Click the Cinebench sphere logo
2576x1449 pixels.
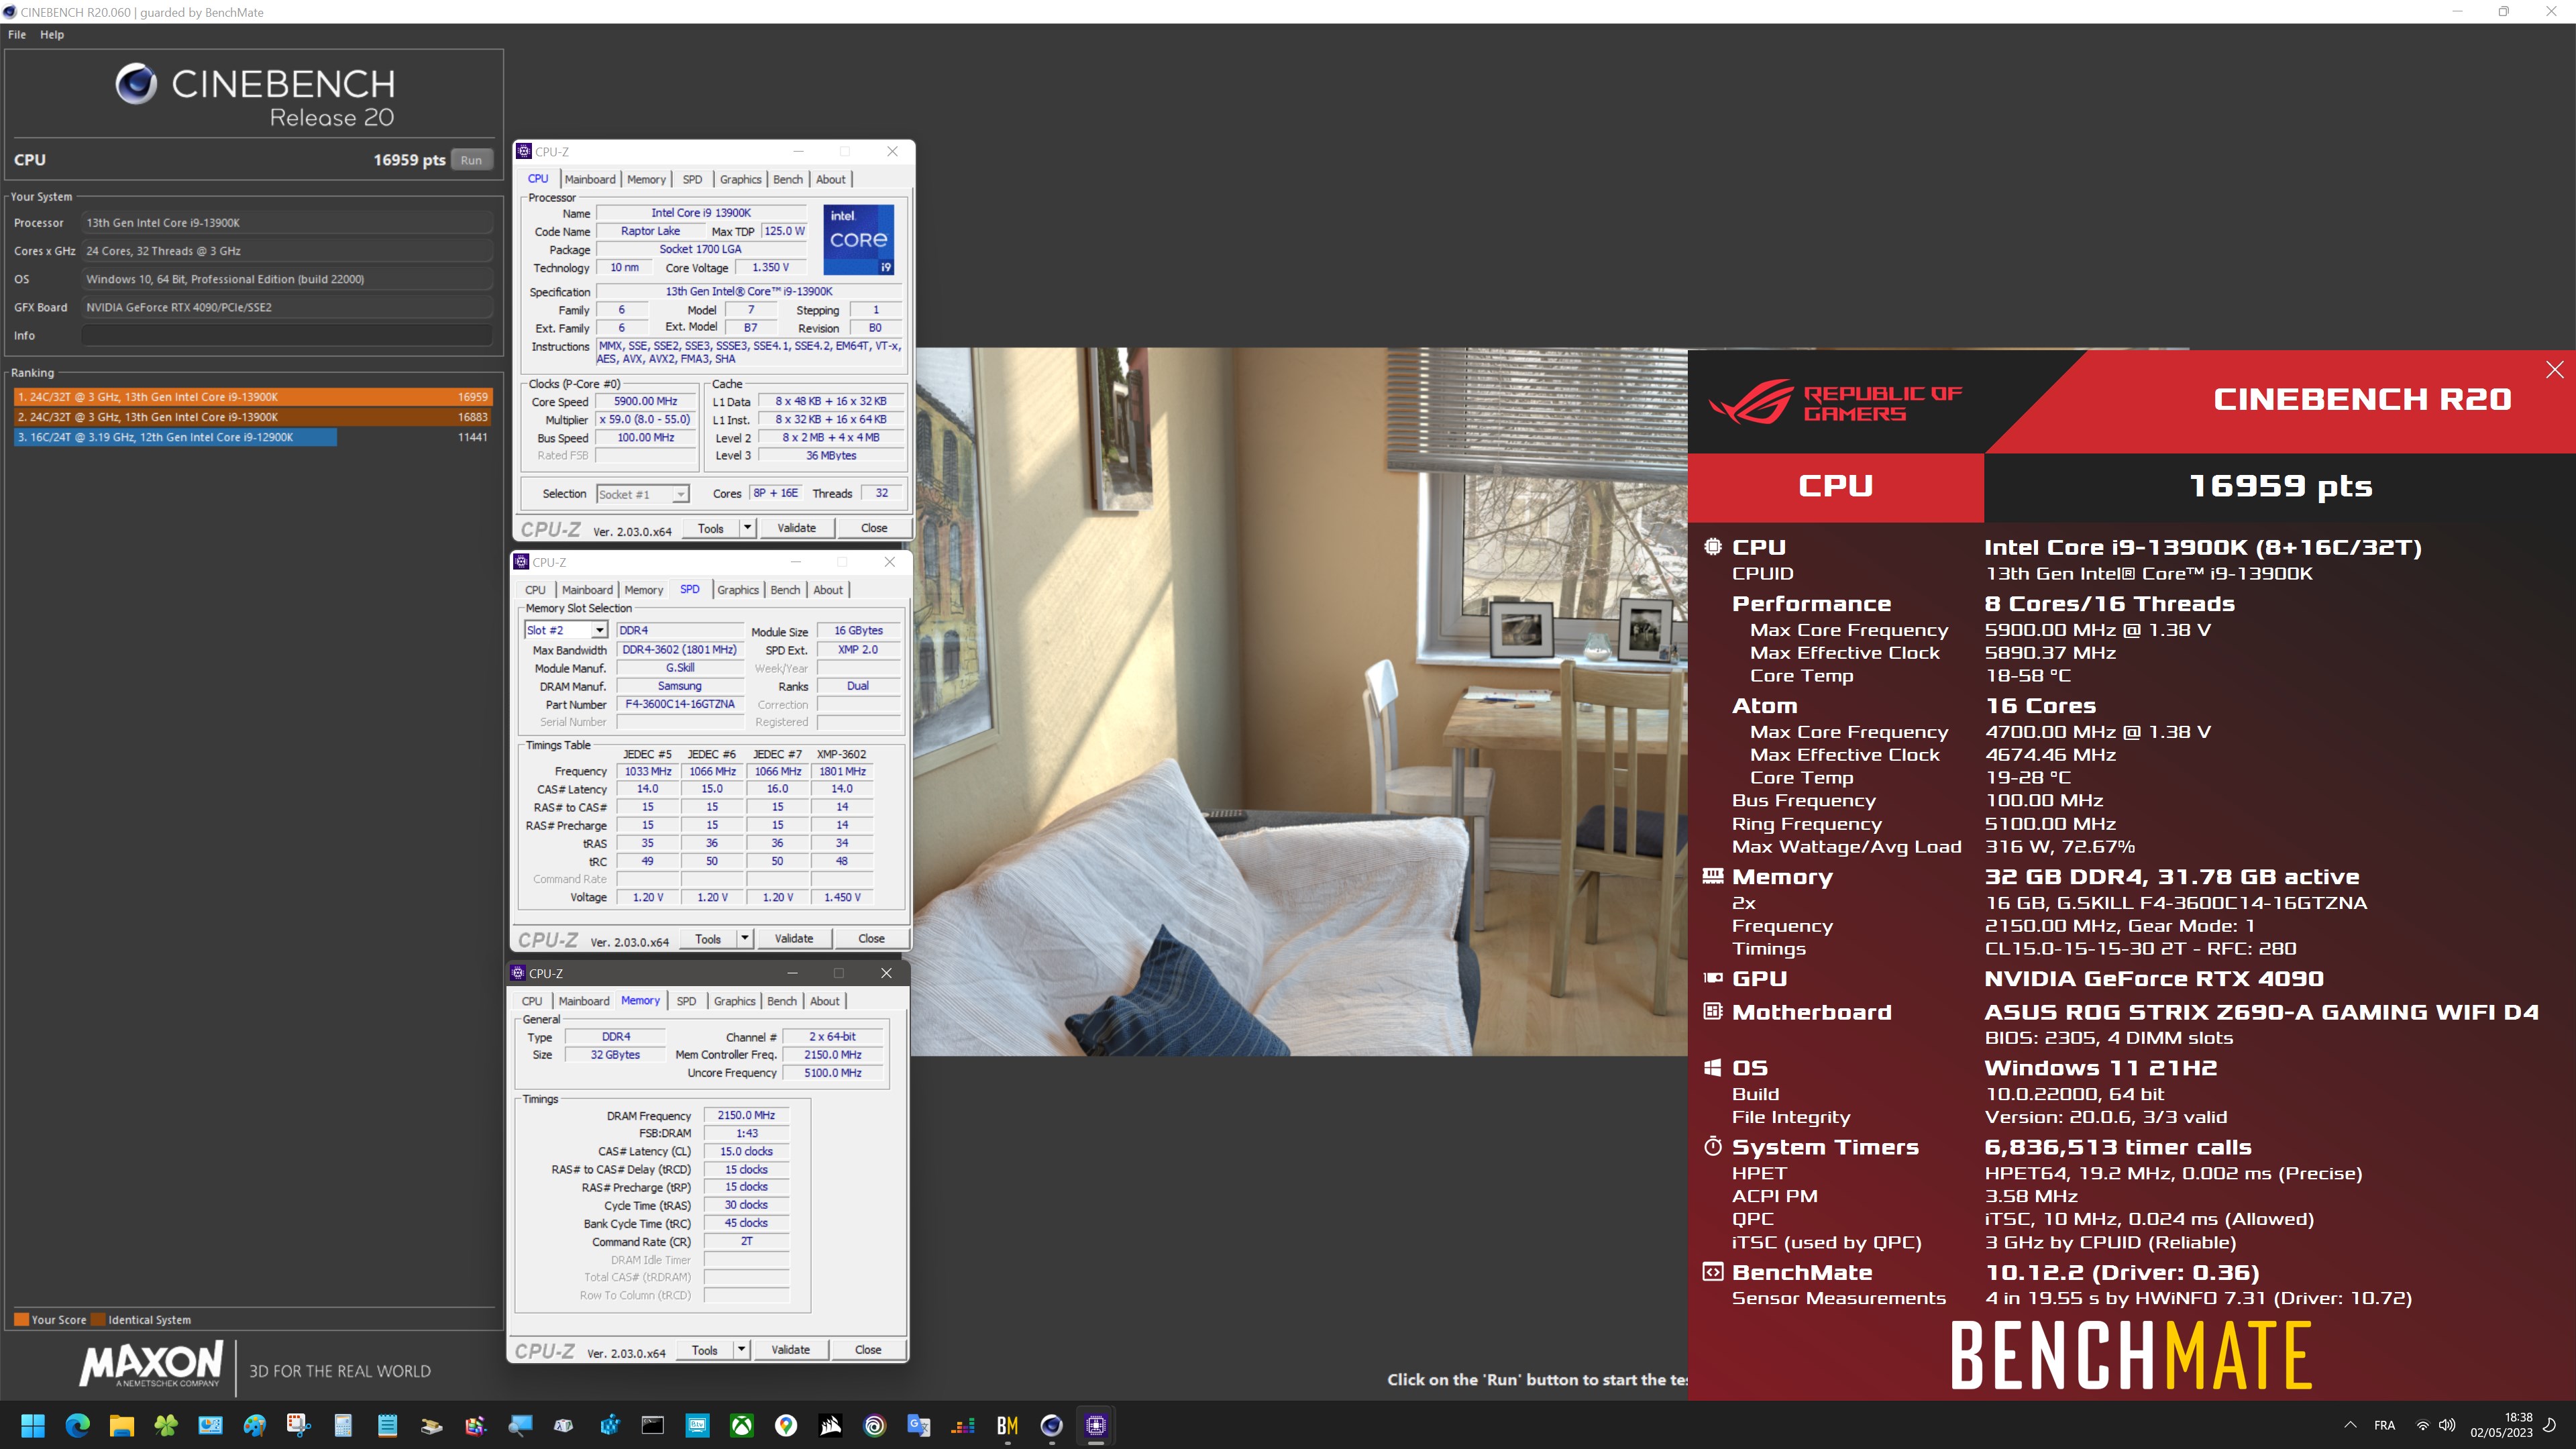(x=136, y=84)
